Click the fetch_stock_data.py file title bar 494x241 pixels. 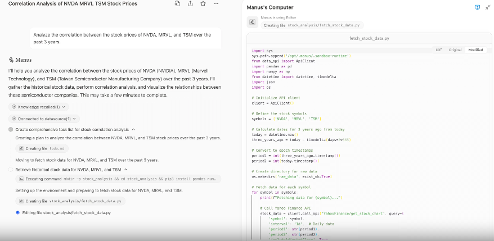369,38
